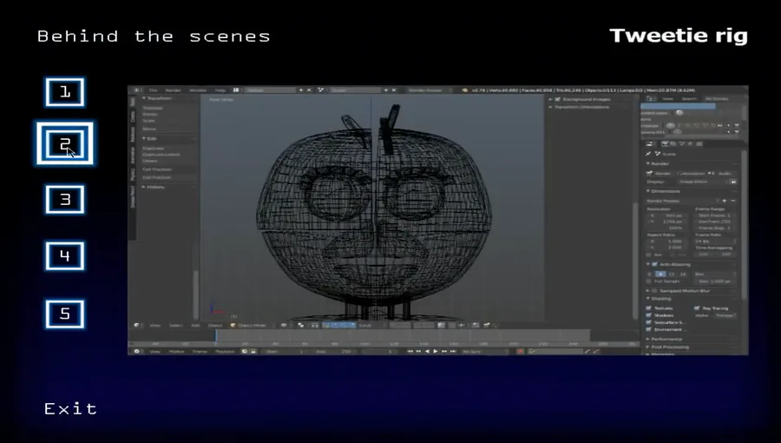Click the add new scene plus icon
The height and width of the screenshot is (443, 781).
386,90
